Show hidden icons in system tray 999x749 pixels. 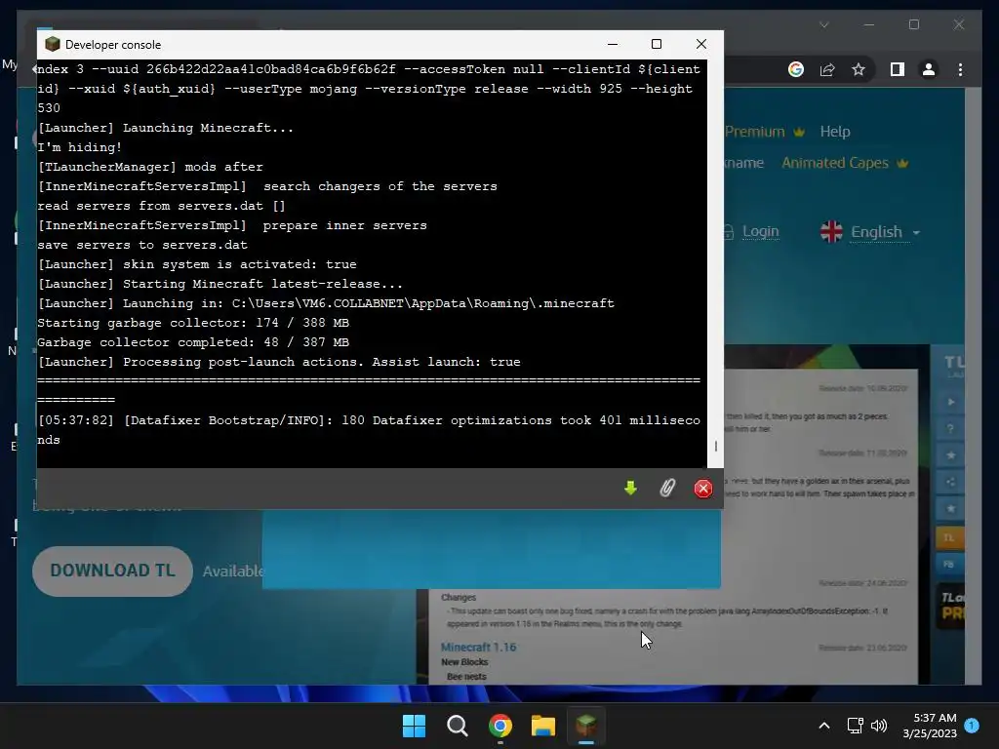coord(823,726)
